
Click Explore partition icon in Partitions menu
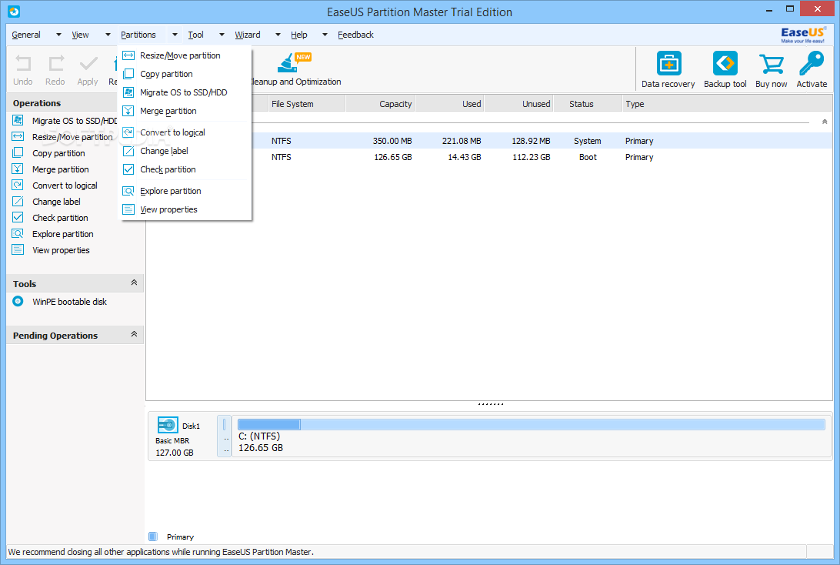128,191
